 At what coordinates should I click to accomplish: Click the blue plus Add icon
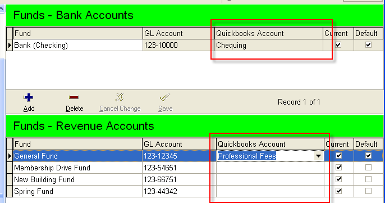point(29,97)
